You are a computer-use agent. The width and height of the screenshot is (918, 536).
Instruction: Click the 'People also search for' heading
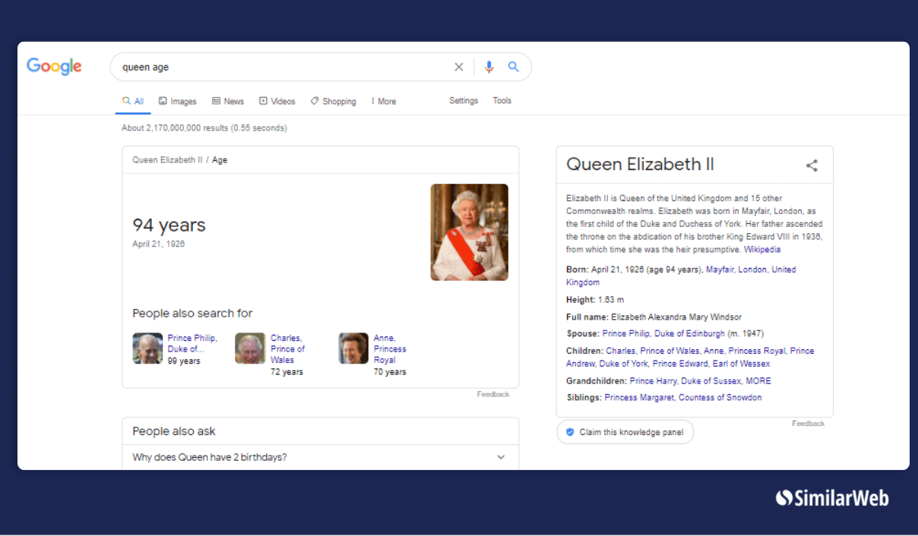(x=192, y=314)
